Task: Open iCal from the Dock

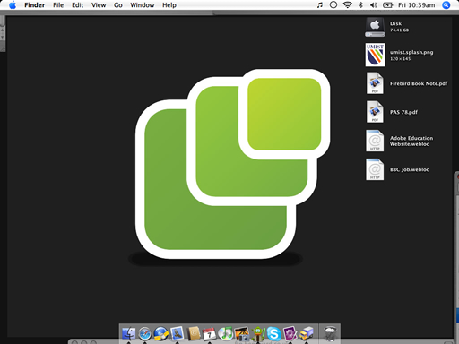Action: click(x=209, y=333)
